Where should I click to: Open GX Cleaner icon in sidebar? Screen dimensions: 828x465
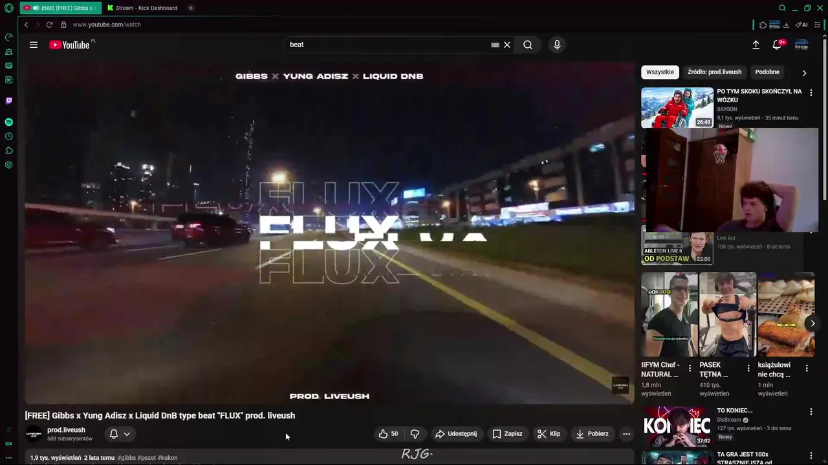(8, 51)
